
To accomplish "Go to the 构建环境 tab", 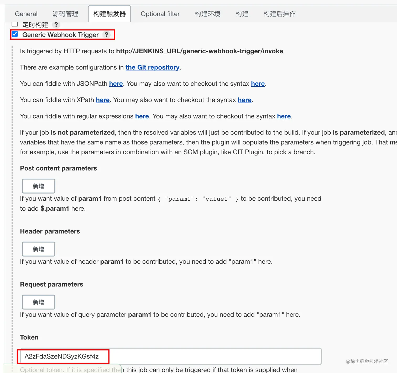I will pyautogui.click(x=207, y=14).
